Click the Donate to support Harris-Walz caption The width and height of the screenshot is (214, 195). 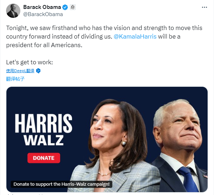tap(61, 184)
